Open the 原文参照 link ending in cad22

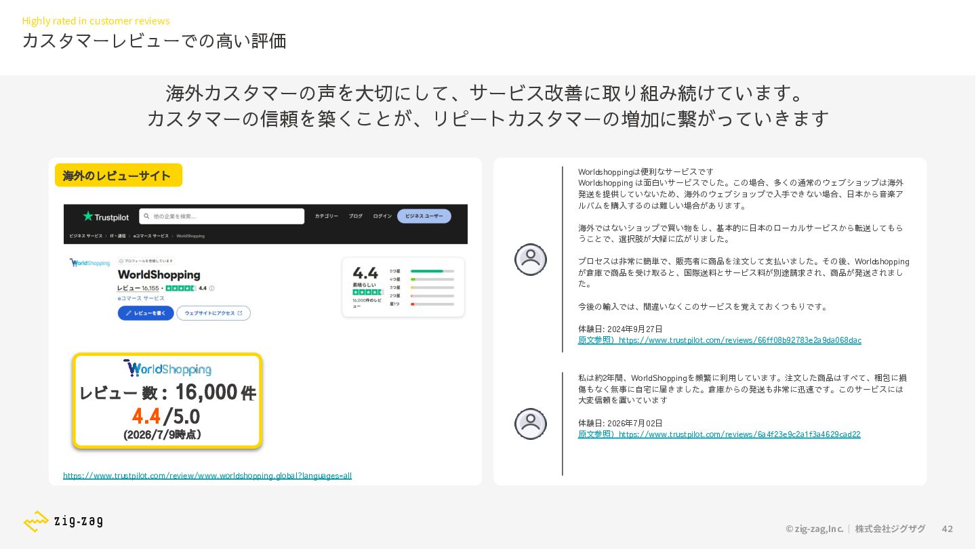[x=719, y=434]
